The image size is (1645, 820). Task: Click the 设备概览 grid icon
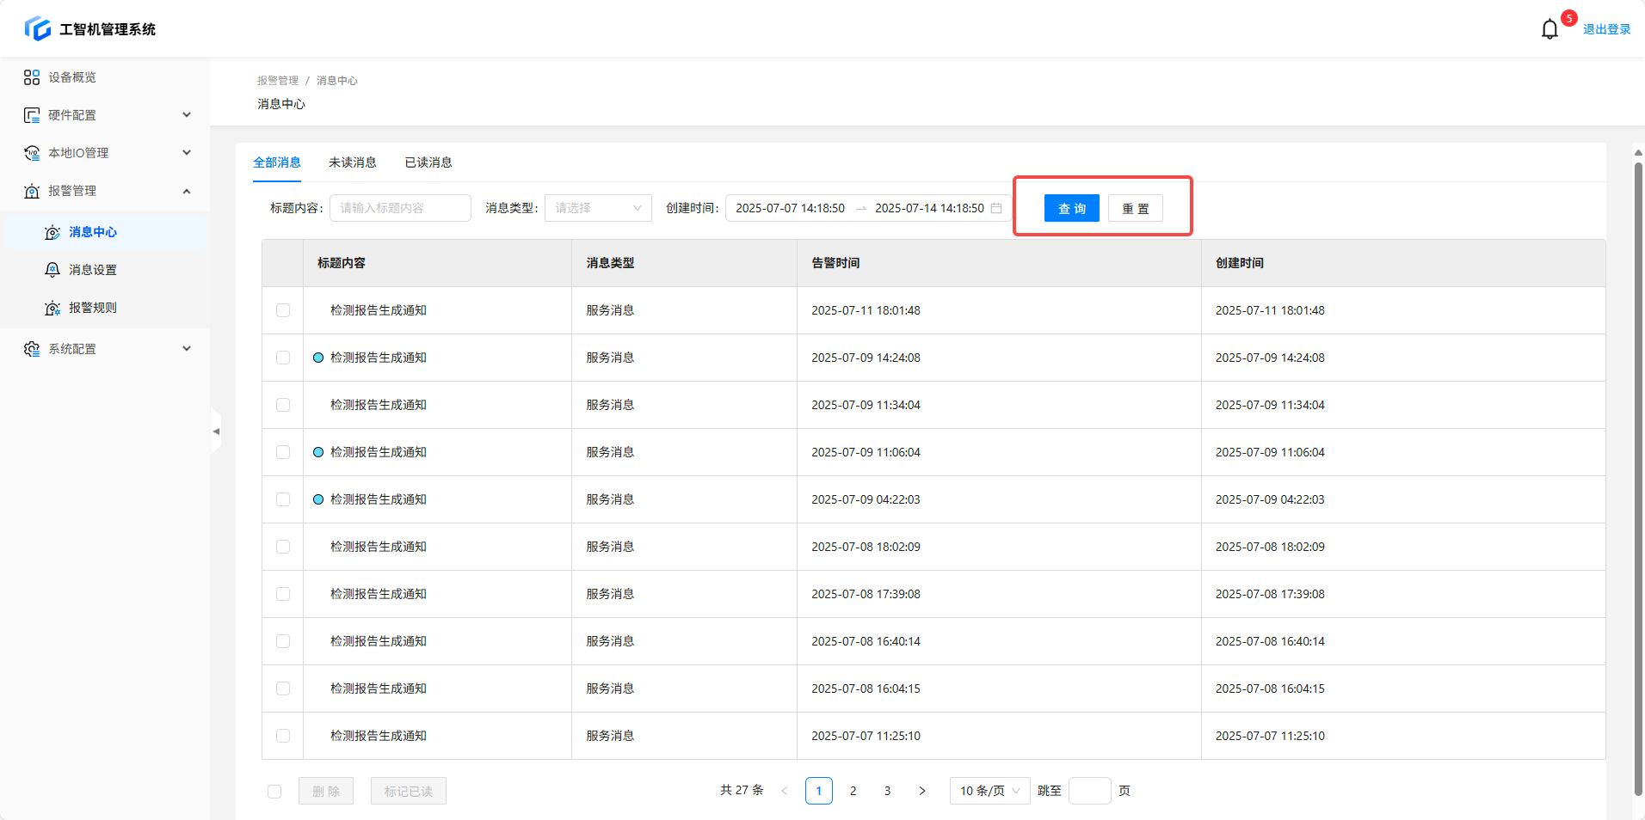pyautogui.click(x=32, y=77)
